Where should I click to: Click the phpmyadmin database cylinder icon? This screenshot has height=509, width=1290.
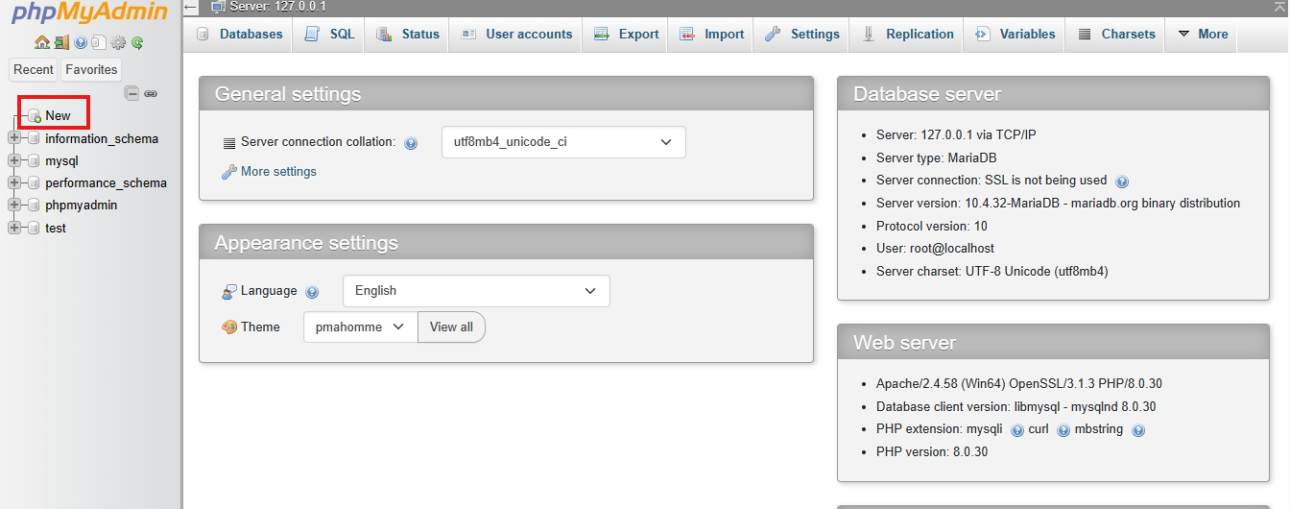(x=34, y=205)
